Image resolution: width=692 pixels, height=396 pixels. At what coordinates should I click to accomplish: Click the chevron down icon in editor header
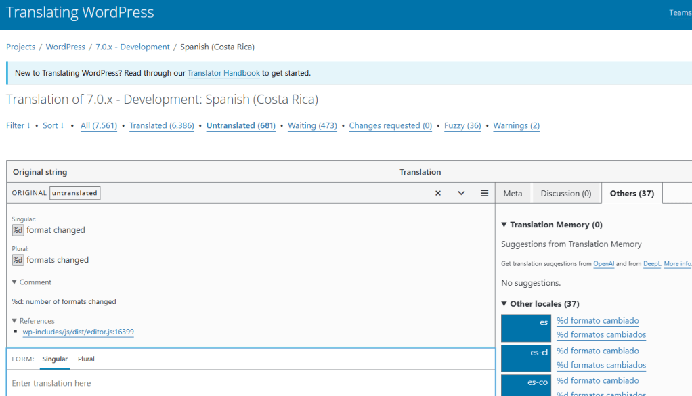[x=461, y=193]
